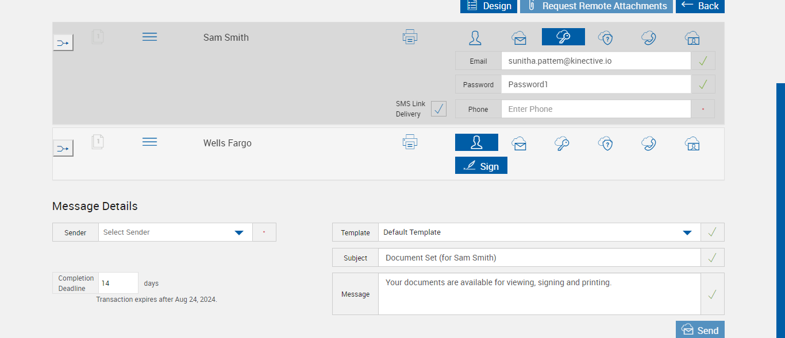Image resolution: width=785 pixels, height=338 pixels.
Task: Click the signing order toggle for Sam Smith
Action: 63,42
